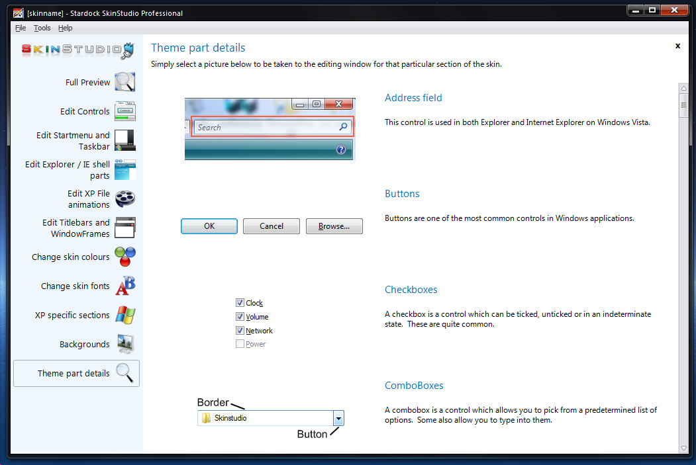
Task: Expand the Skinstudio combobox arrow
Action: tap(338, 418)
